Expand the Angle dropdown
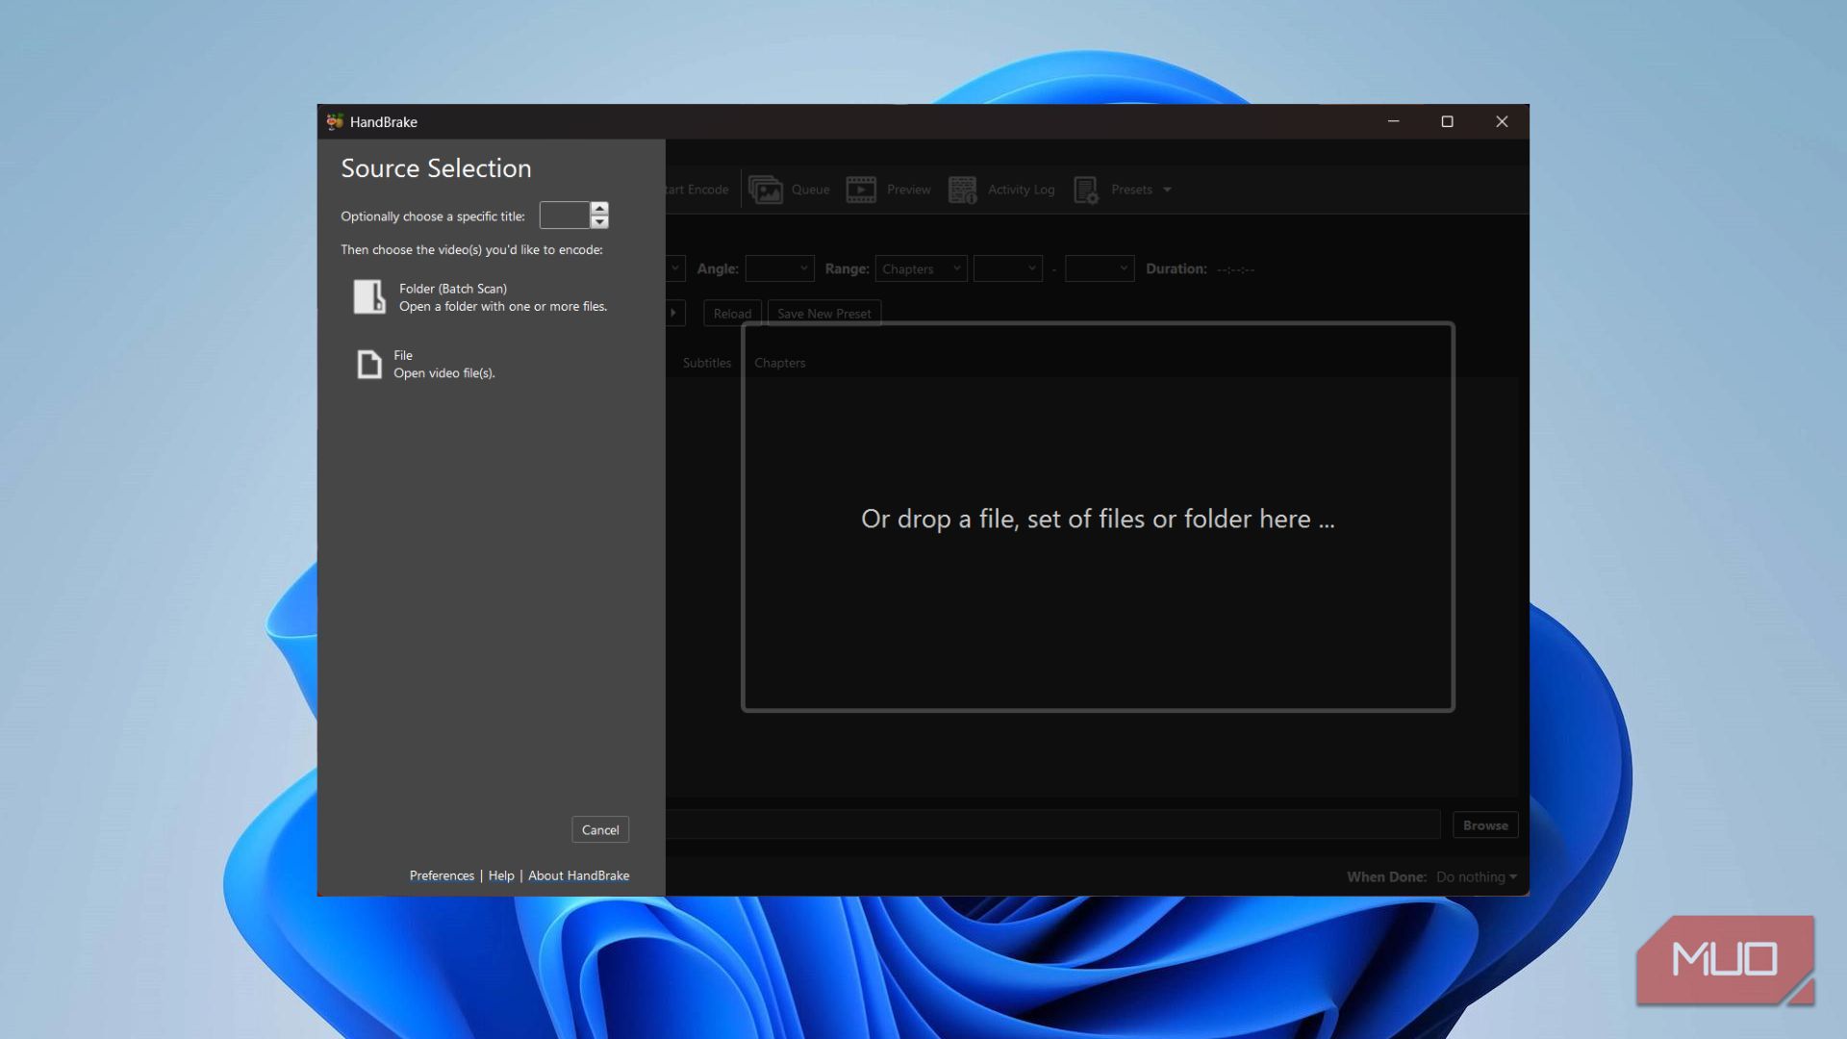1847x1039 pixels. pyautogui.click(x=780, y=268)
